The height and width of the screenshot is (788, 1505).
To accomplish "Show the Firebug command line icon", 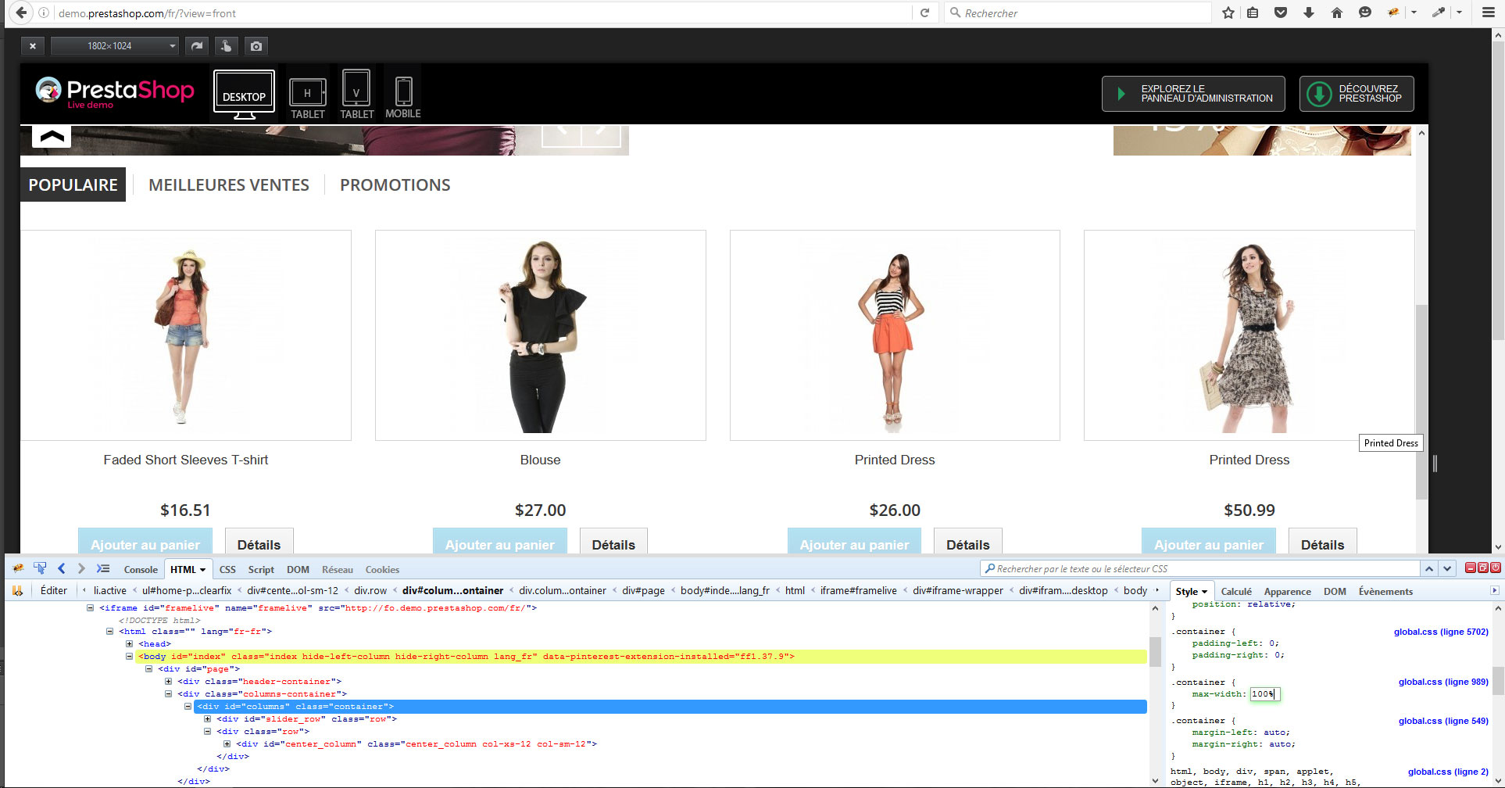I will [x=103, y=568].
